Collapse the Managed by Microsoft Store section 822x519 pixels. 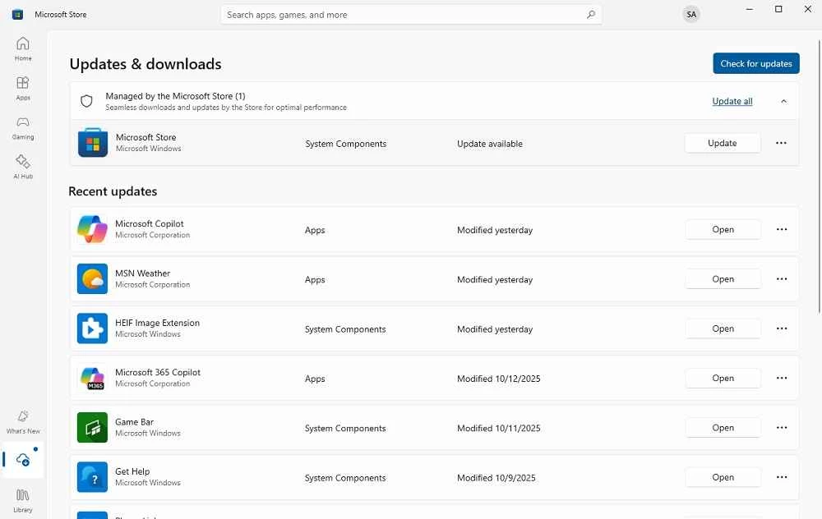pos(783,102)
